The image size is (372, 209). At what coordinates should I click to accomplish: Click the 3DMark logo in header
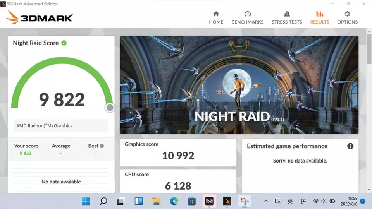40,17
